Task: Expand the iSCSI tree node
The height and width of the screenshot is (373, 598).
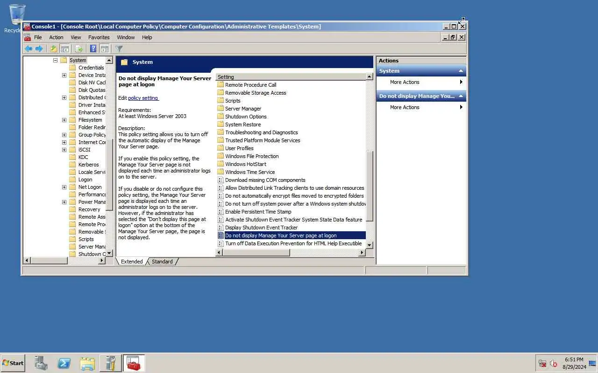Action: tap(64, 150)
